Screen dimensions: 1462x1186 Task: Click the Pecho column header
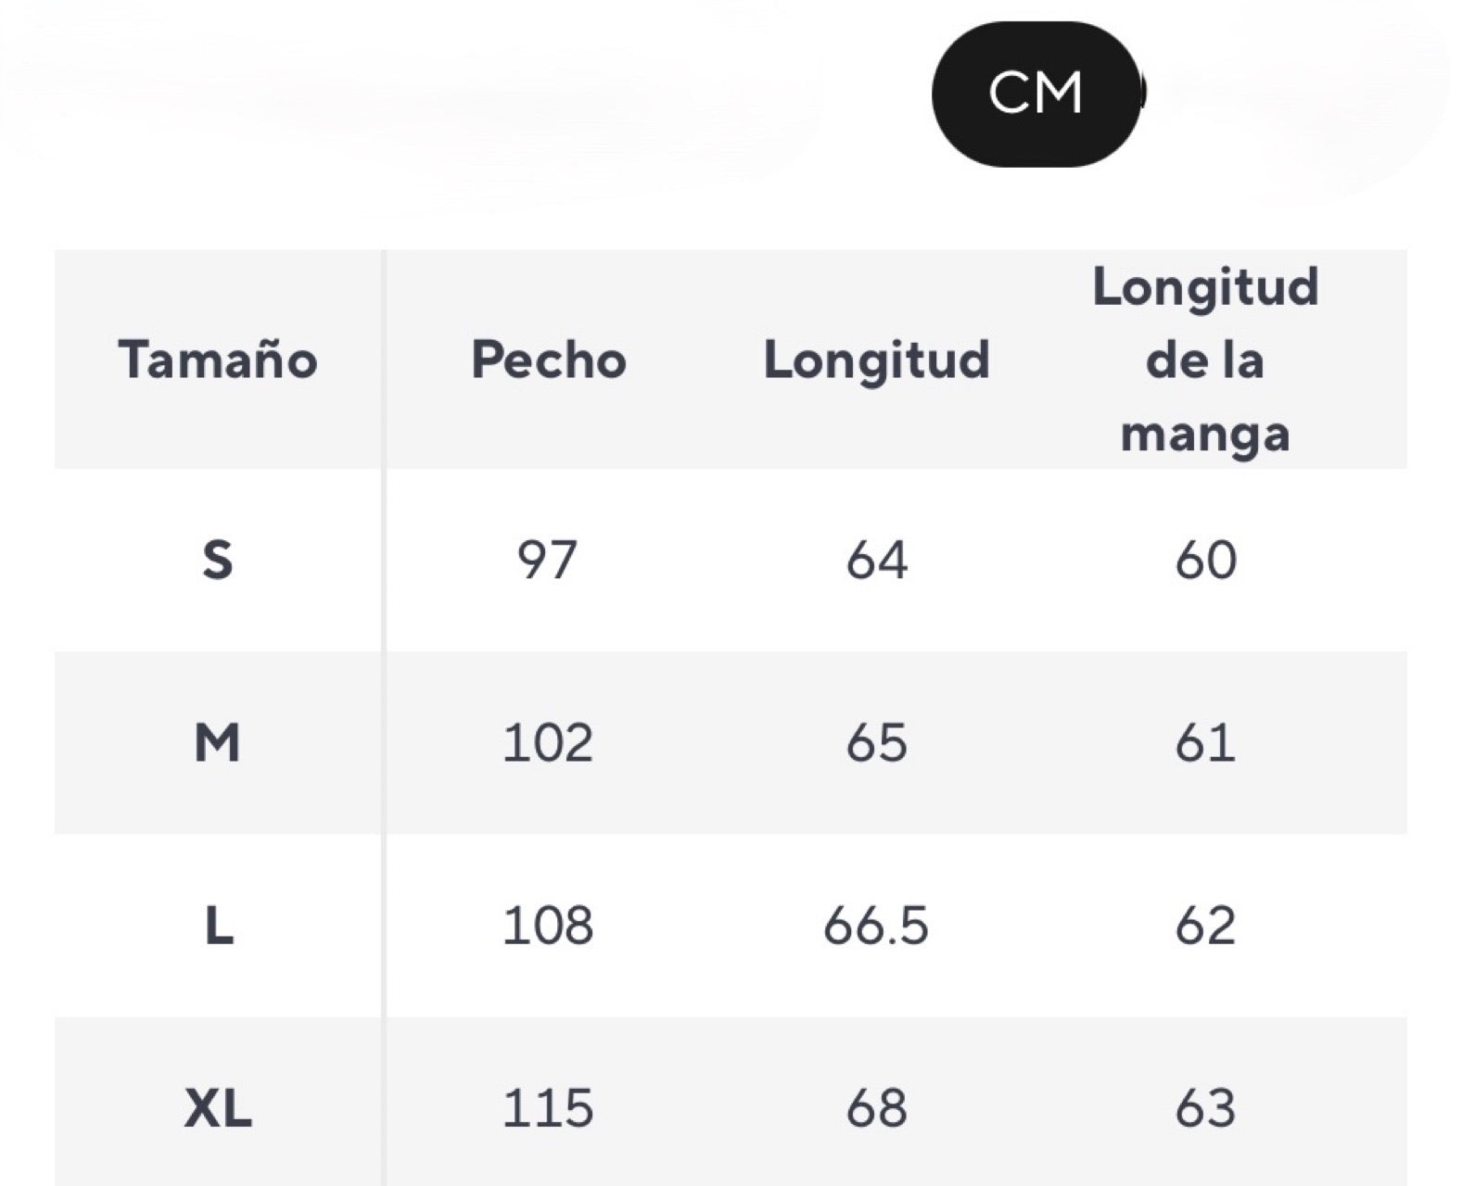[x=548, y=360]
